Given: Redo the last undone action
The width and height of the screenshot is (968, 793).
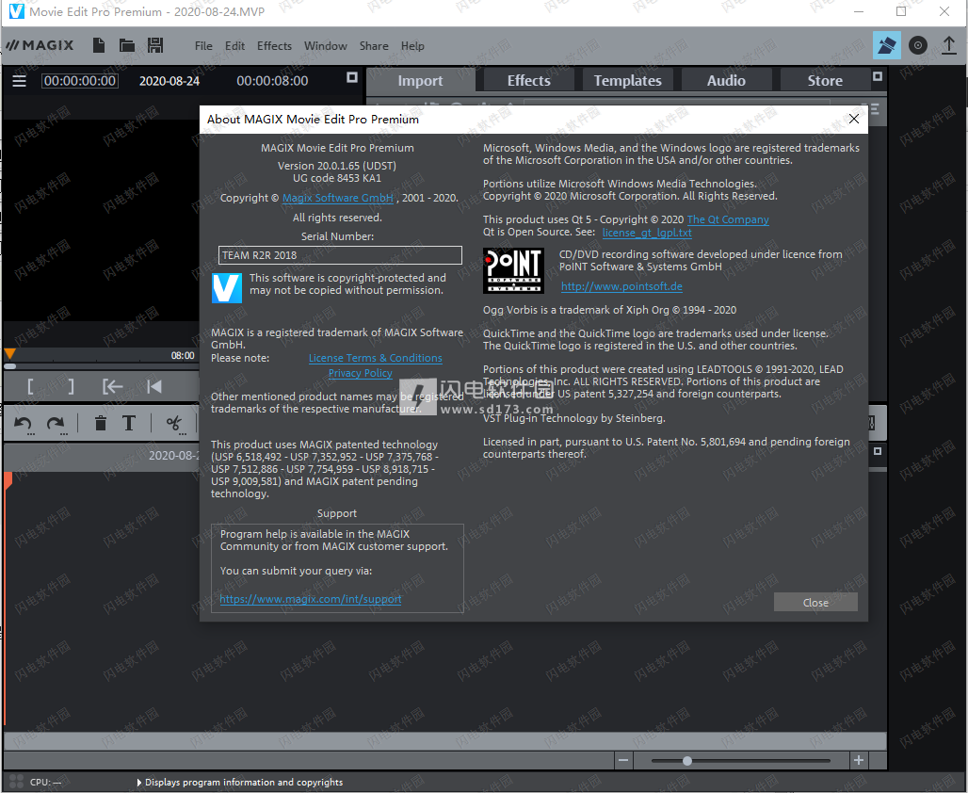Looking at the screenshot, I should (x=56, y=425).
